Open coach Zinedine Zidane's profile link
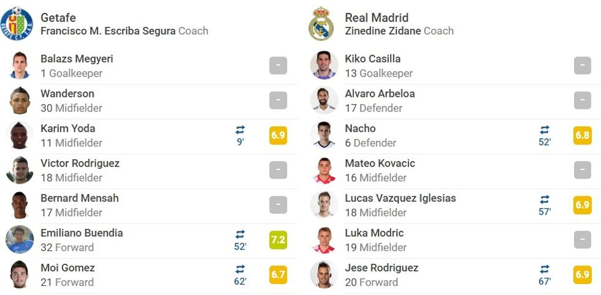Screen dimensions: 601x295 tap(383, 31)
